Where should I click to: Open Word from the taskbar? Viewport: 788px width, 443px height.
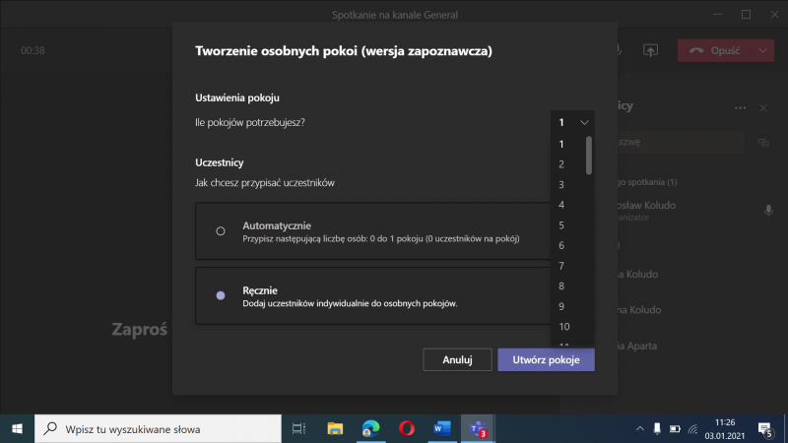[441, 429]
